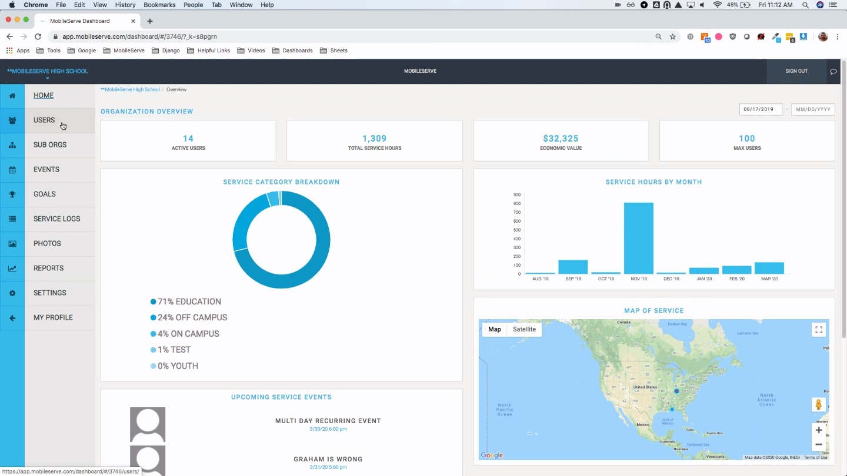Viewport: 847px width, 476px height.
Task: Click the Service Logs list icon
Action: (x=12, y=219)
